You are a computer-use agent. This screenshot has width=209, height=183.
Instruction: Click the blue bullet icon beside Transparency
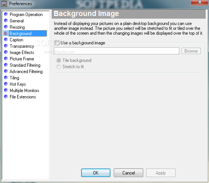[6, 46]
